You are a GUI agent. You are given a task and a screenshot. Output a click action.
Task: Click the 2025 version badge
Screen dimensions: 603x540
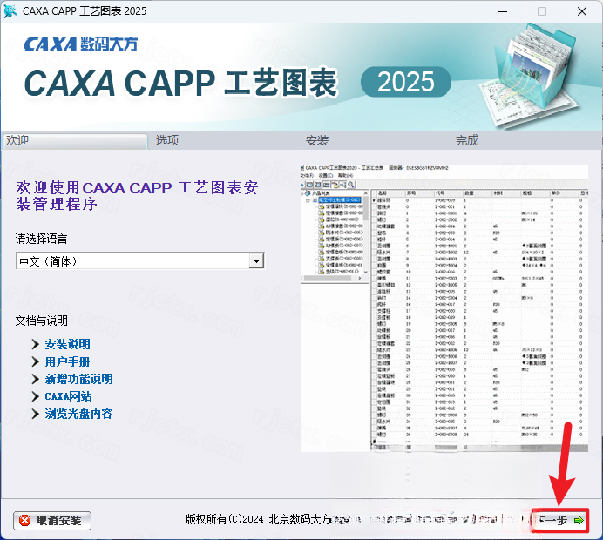[x=406, y=82]
